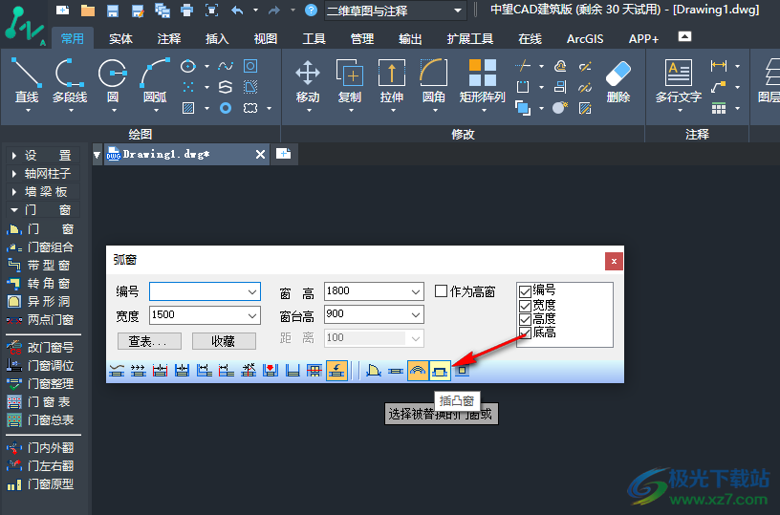Click the 收藏 button
The image size is (780, 515).
point(224,341)
